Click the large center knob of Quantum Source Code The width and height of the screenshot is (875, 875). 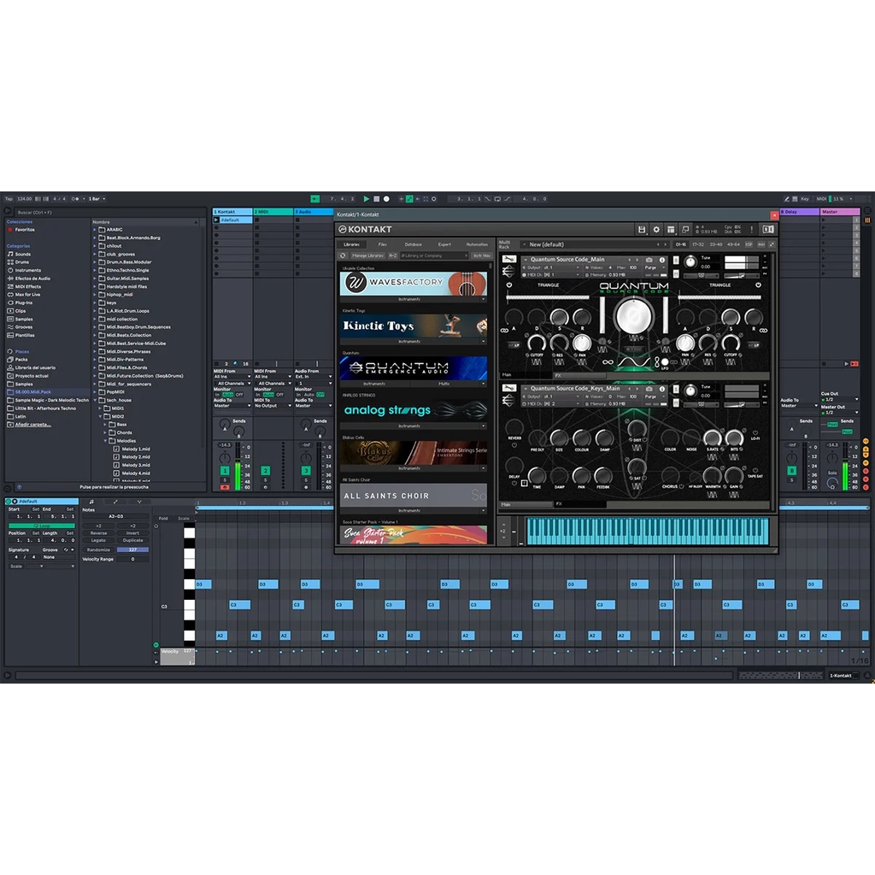tap(633, 316)
